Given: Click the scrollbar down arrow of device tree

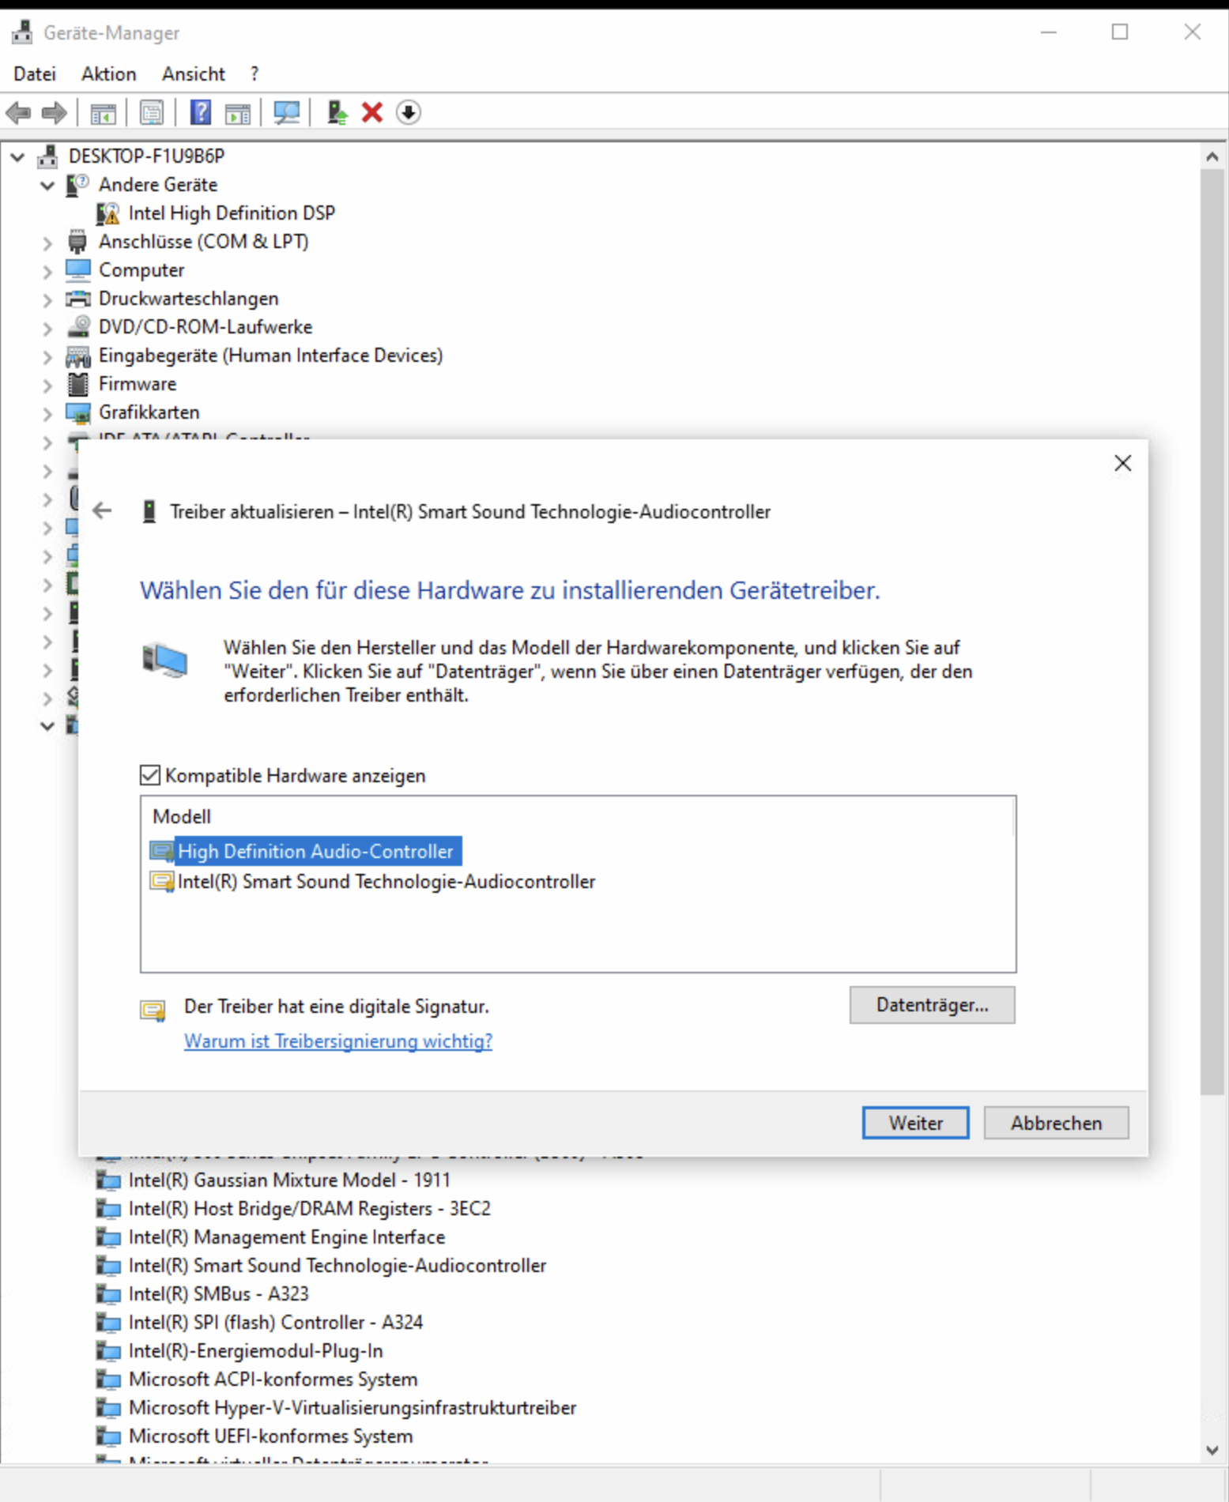Looking at the screenshot, I should (1212, 1450).
